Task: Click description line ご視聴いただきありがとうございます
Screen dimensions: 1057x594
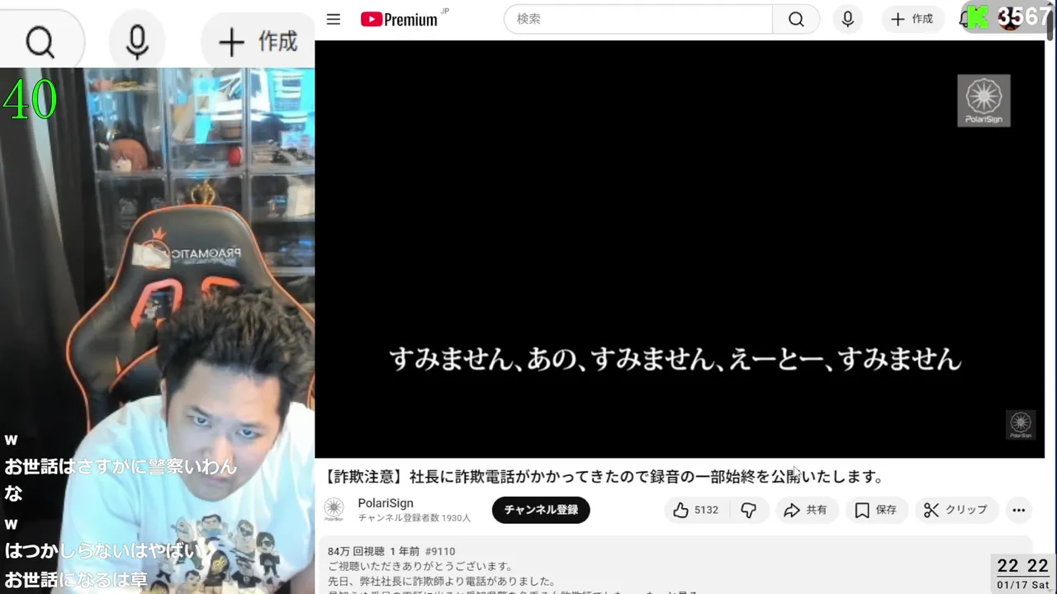Action: click(x=420, y=566)
